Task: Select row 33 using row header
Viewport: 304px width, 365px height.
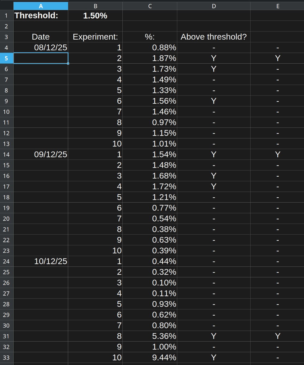Action: pyautogui.click(x=6, y=358)
